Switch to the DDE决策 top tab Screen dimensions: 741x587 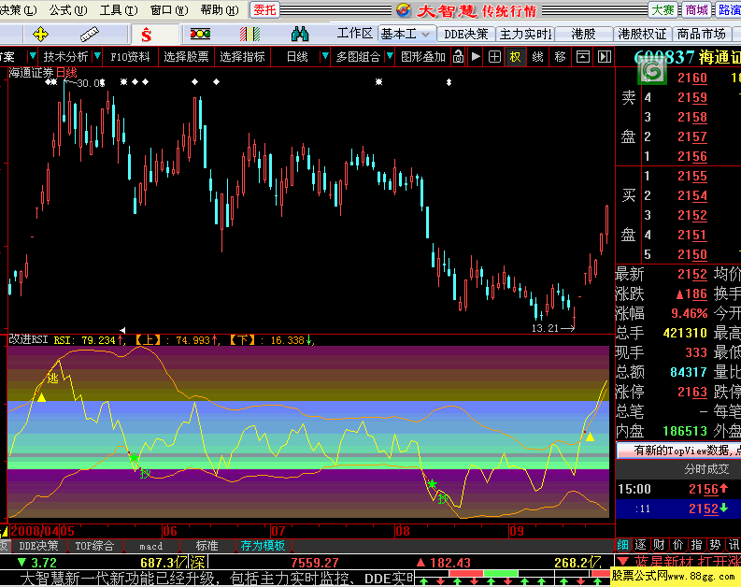pos(466,34)
